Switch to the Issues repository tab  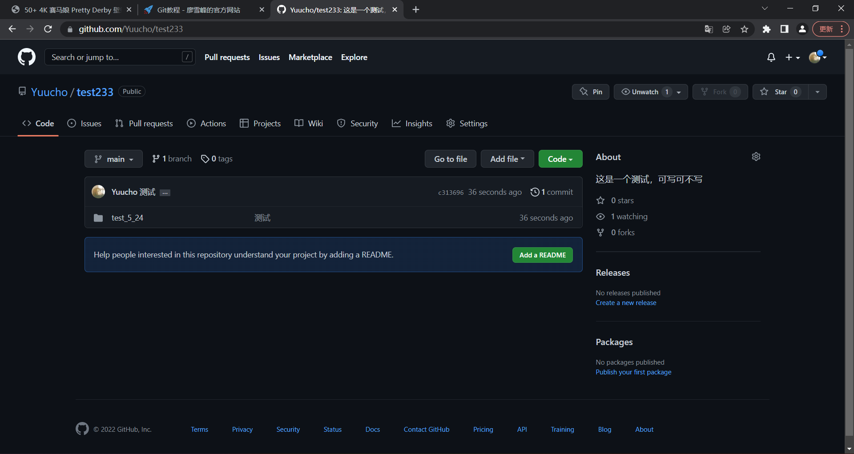pos(84,124)
